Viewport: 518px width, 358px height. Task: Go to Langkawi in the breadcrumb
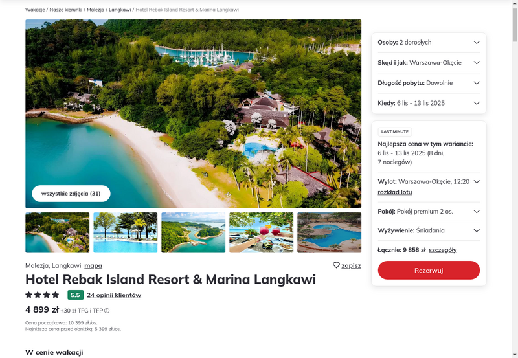tap(120, 10)
